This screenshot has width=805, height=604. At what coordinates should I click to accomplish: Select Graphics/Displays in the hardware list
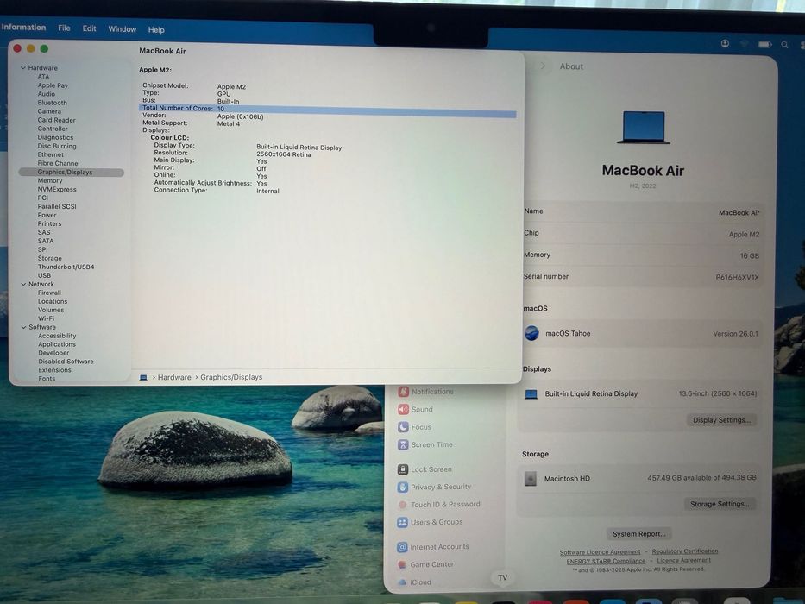[x=72, y=173]
